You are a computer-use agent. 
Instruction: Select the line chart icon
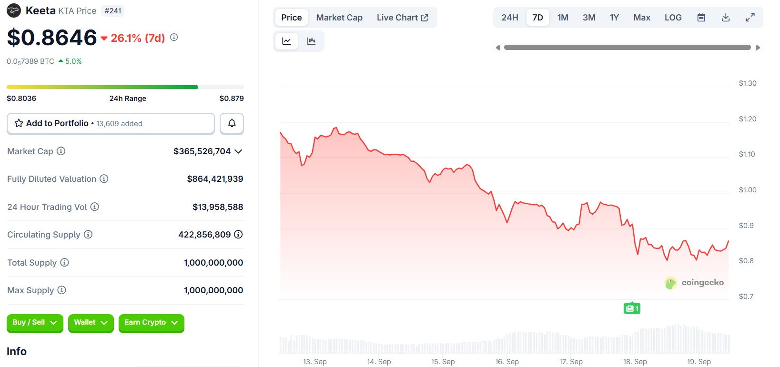pyautogui.click(x=286, y=41)
